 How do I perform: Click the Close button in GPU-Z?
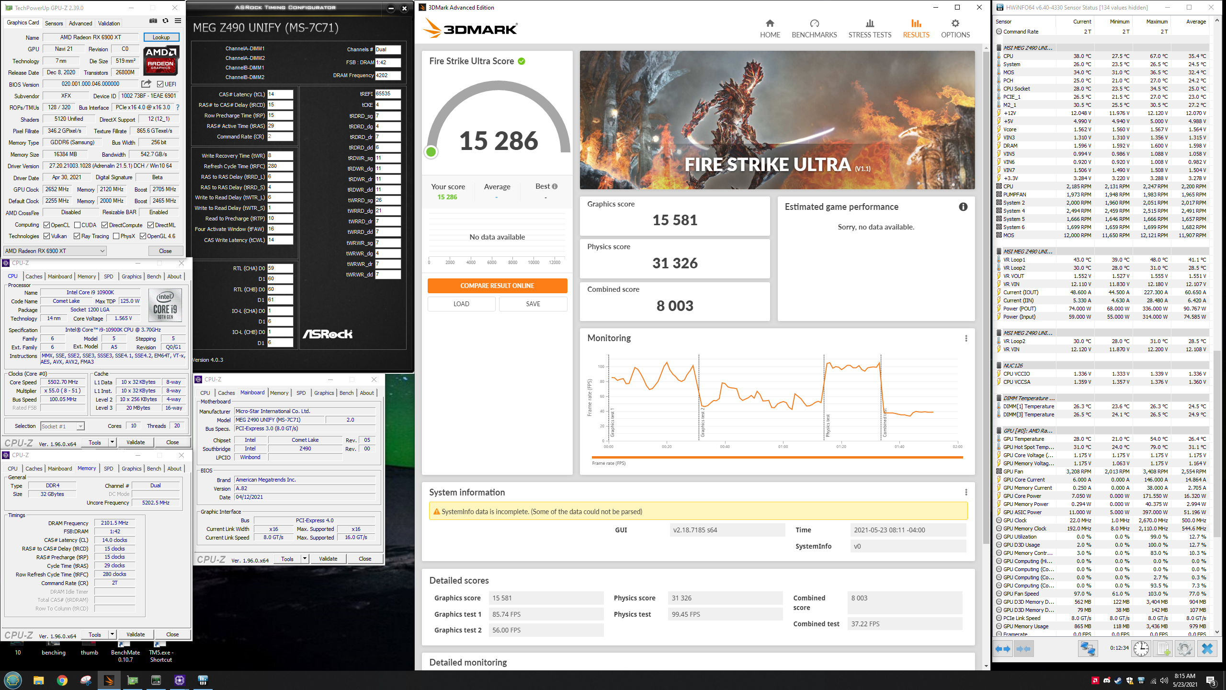[165, 251]
